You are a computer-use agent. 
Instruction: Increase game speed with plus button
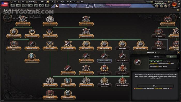pos(169,2)
